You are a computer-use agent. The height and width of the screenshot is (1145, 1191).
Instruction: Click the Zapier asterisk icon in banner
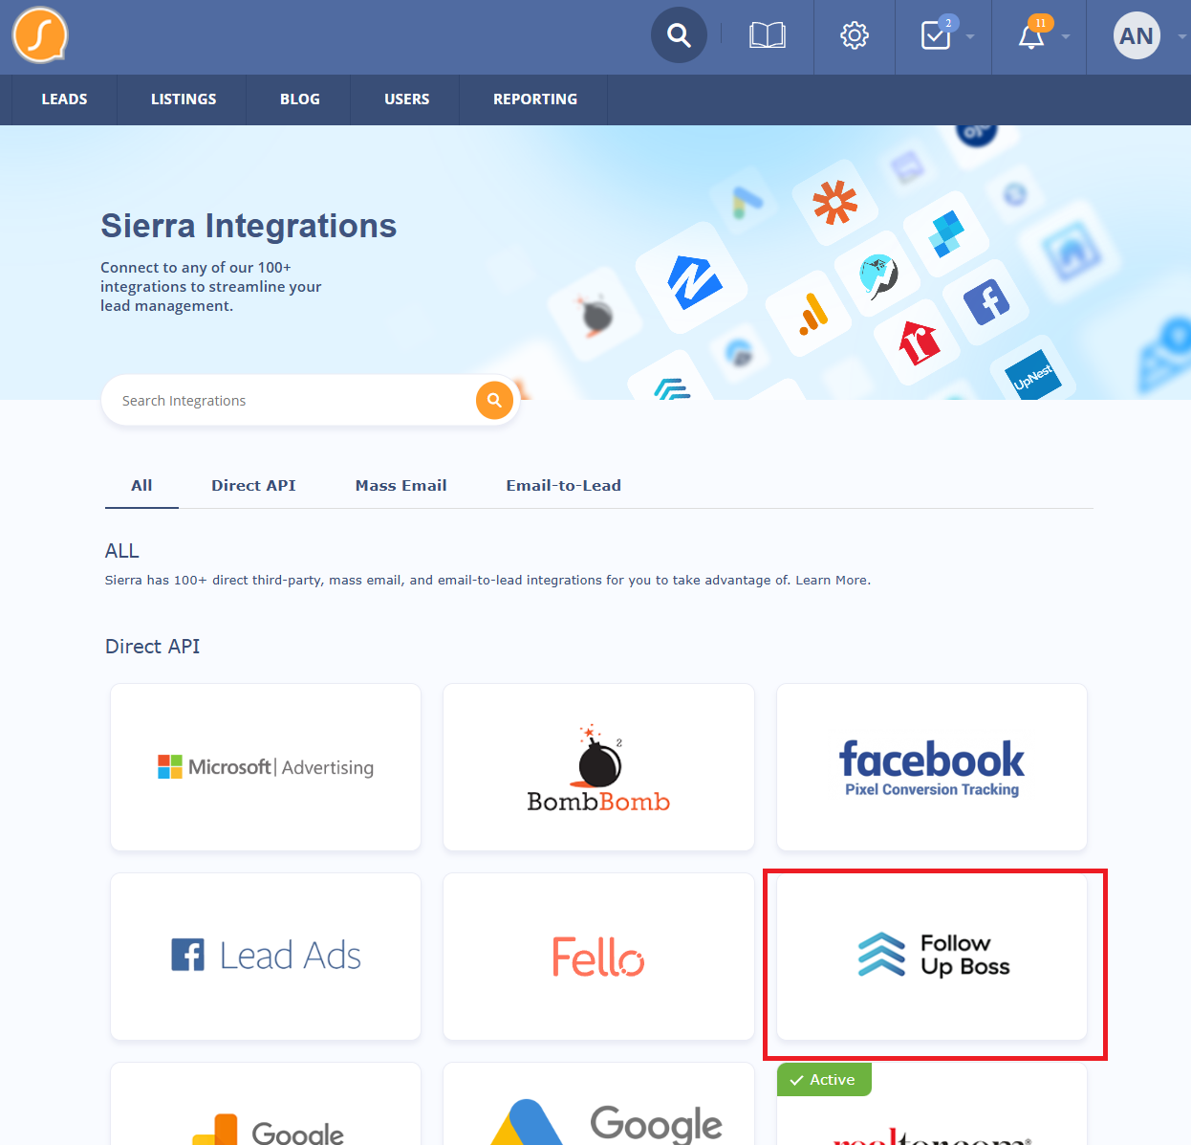coord(834,203)
